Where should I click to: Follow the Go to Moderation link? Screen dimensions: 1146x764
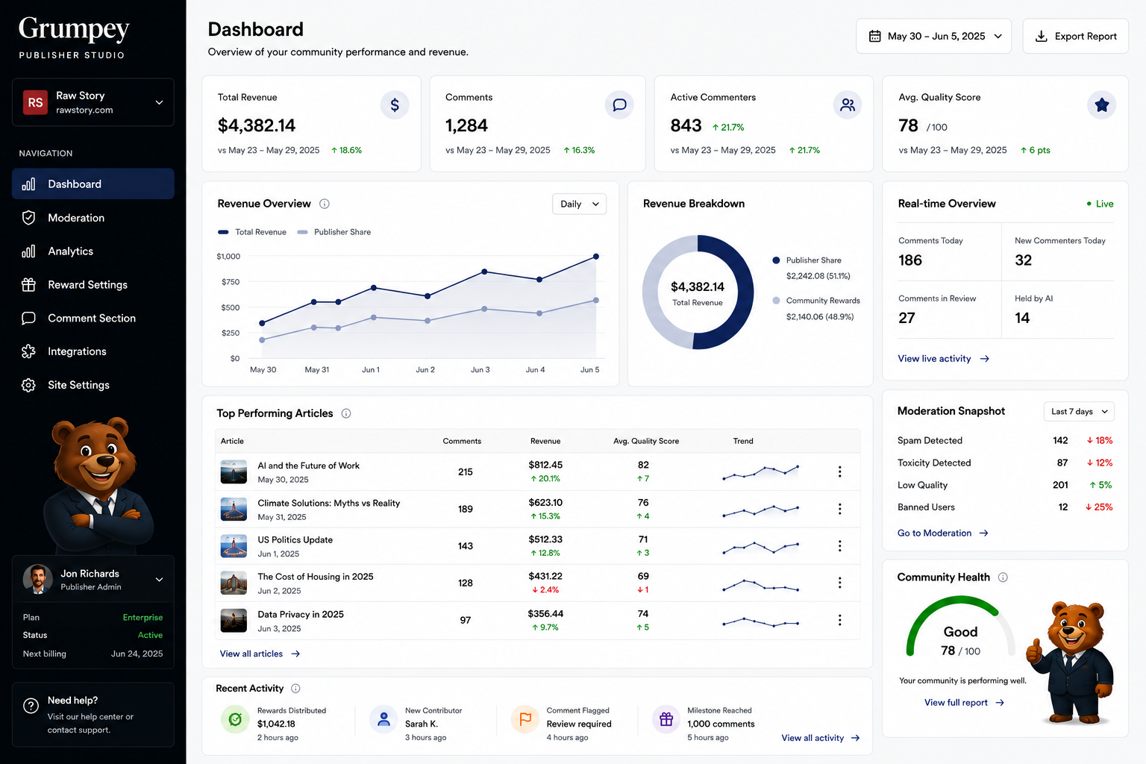click(x=943, y=533)
